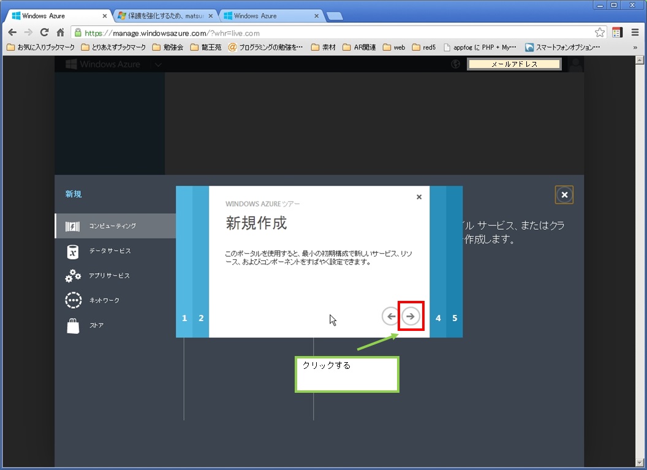The width and height of the screenshot is (647, 470).
Task: Click the browser Forward button
Action: tap(28, 32)
